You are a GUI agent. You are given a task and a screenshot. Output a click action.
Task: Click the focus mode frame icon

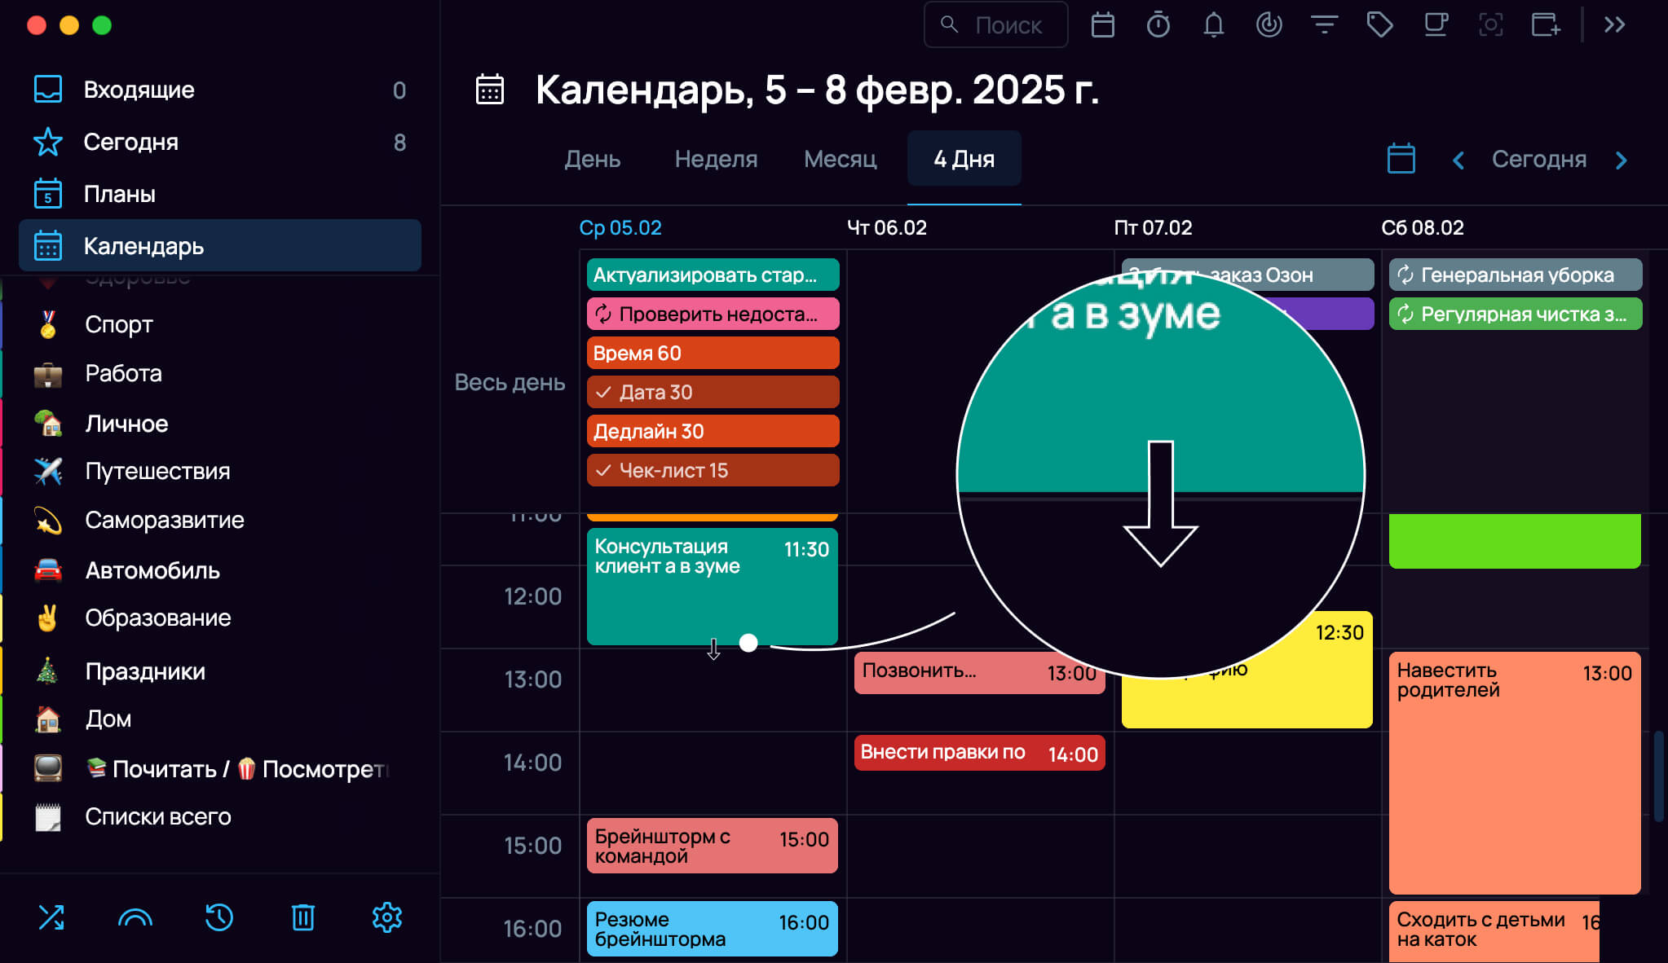click(1490, 25)
